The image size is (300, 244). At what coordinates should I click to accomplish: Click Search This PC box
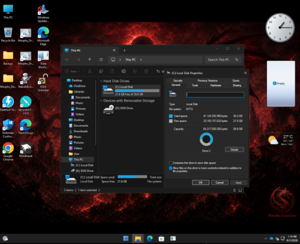click(x=223, y=59)
